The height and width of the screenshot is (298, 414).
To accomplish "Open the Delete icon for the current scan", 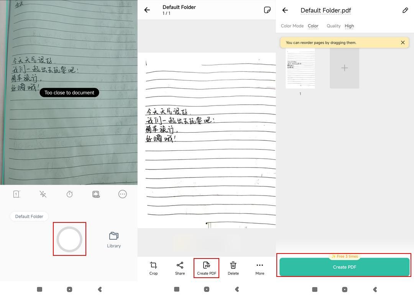I will (x=233, y=268).
